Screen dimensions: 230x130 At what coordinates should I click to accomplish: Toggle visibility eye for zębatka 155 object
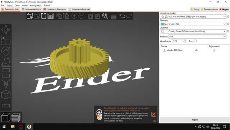click(196, 50)
